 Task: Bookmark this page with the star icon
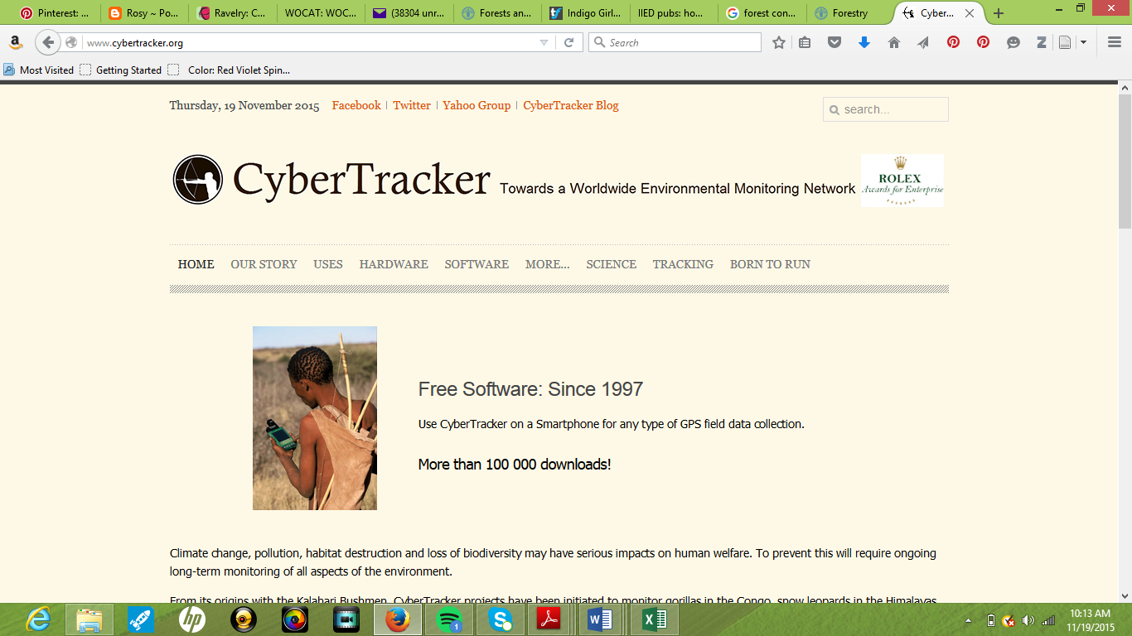779,42
